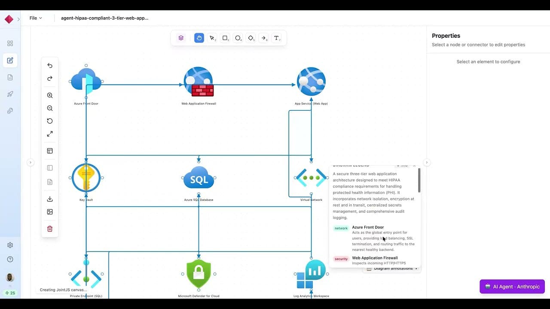Open the Settings gear in the sidebar
This screenshot has width=550, height=309.
click(x=10, y=245)
